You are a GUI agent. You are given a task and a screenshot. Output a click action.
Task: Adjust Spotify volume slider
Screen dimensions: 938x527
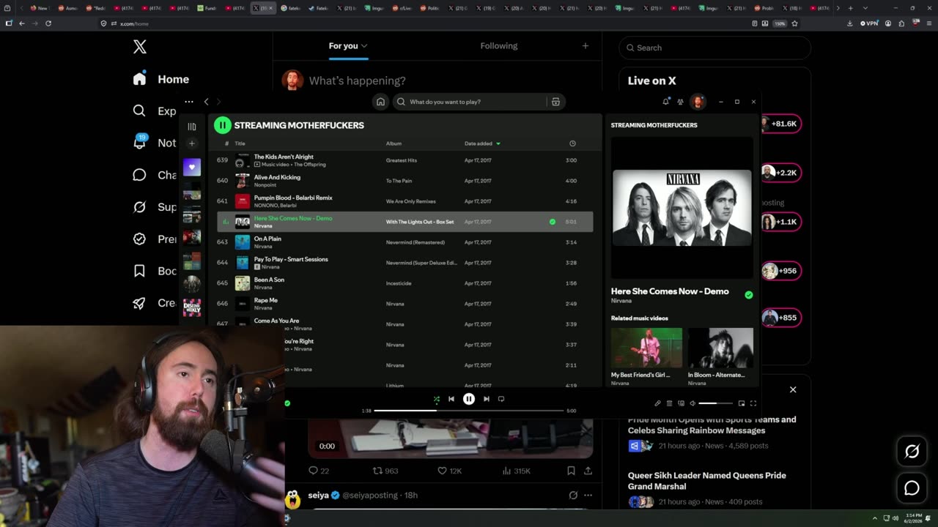715,403
